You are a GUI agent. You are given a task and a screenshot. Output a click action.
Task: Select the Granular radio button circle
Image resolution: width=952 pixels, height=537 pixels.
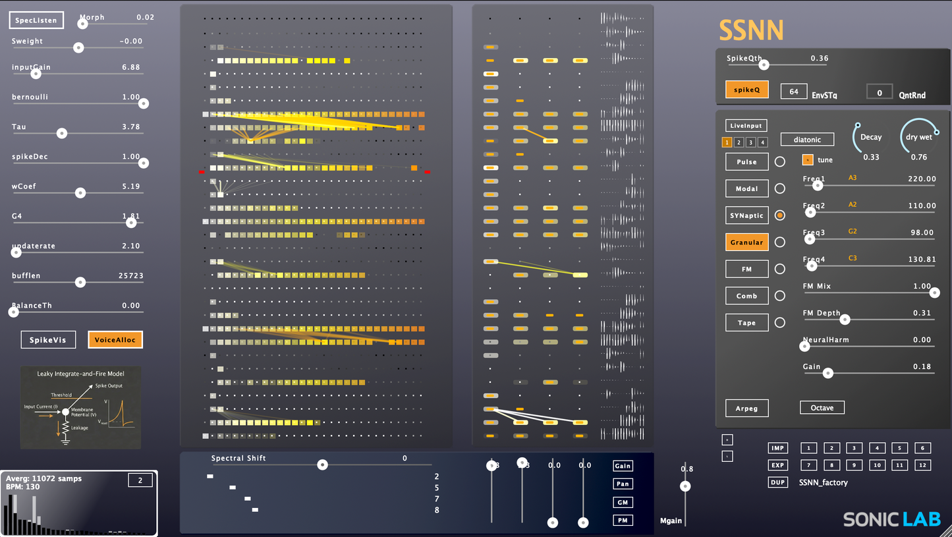click(x=780, y=242)
